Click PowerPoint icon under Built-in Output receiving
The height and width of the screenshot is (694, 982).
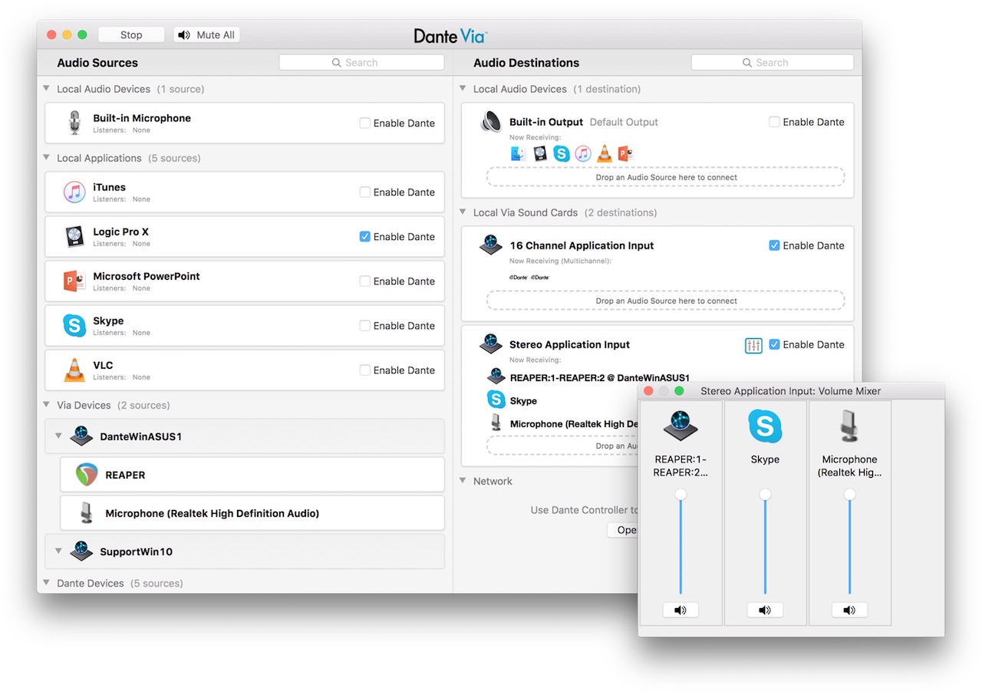[x=625, y=153]
